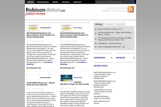Click the Robison-Robison.com site logo

(45, 11)
